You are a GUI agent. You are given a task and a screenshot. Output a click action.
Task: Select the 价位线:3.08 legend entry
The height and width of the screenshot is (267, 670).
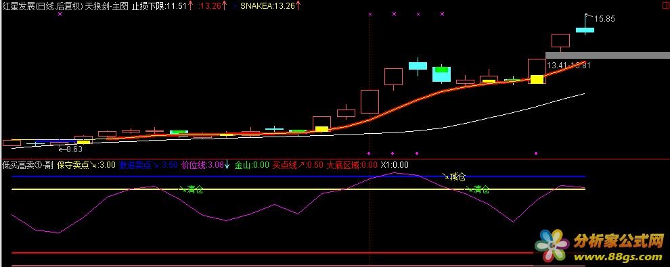[x=206, y=165]
